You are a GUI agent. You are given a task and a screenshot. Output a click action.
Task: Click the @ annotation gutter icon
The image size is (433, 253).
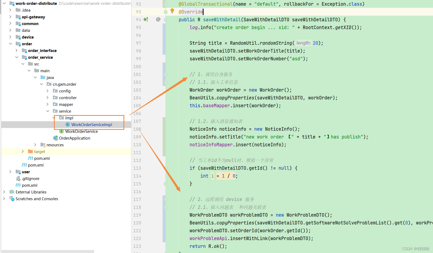click(x=158, y=19)
